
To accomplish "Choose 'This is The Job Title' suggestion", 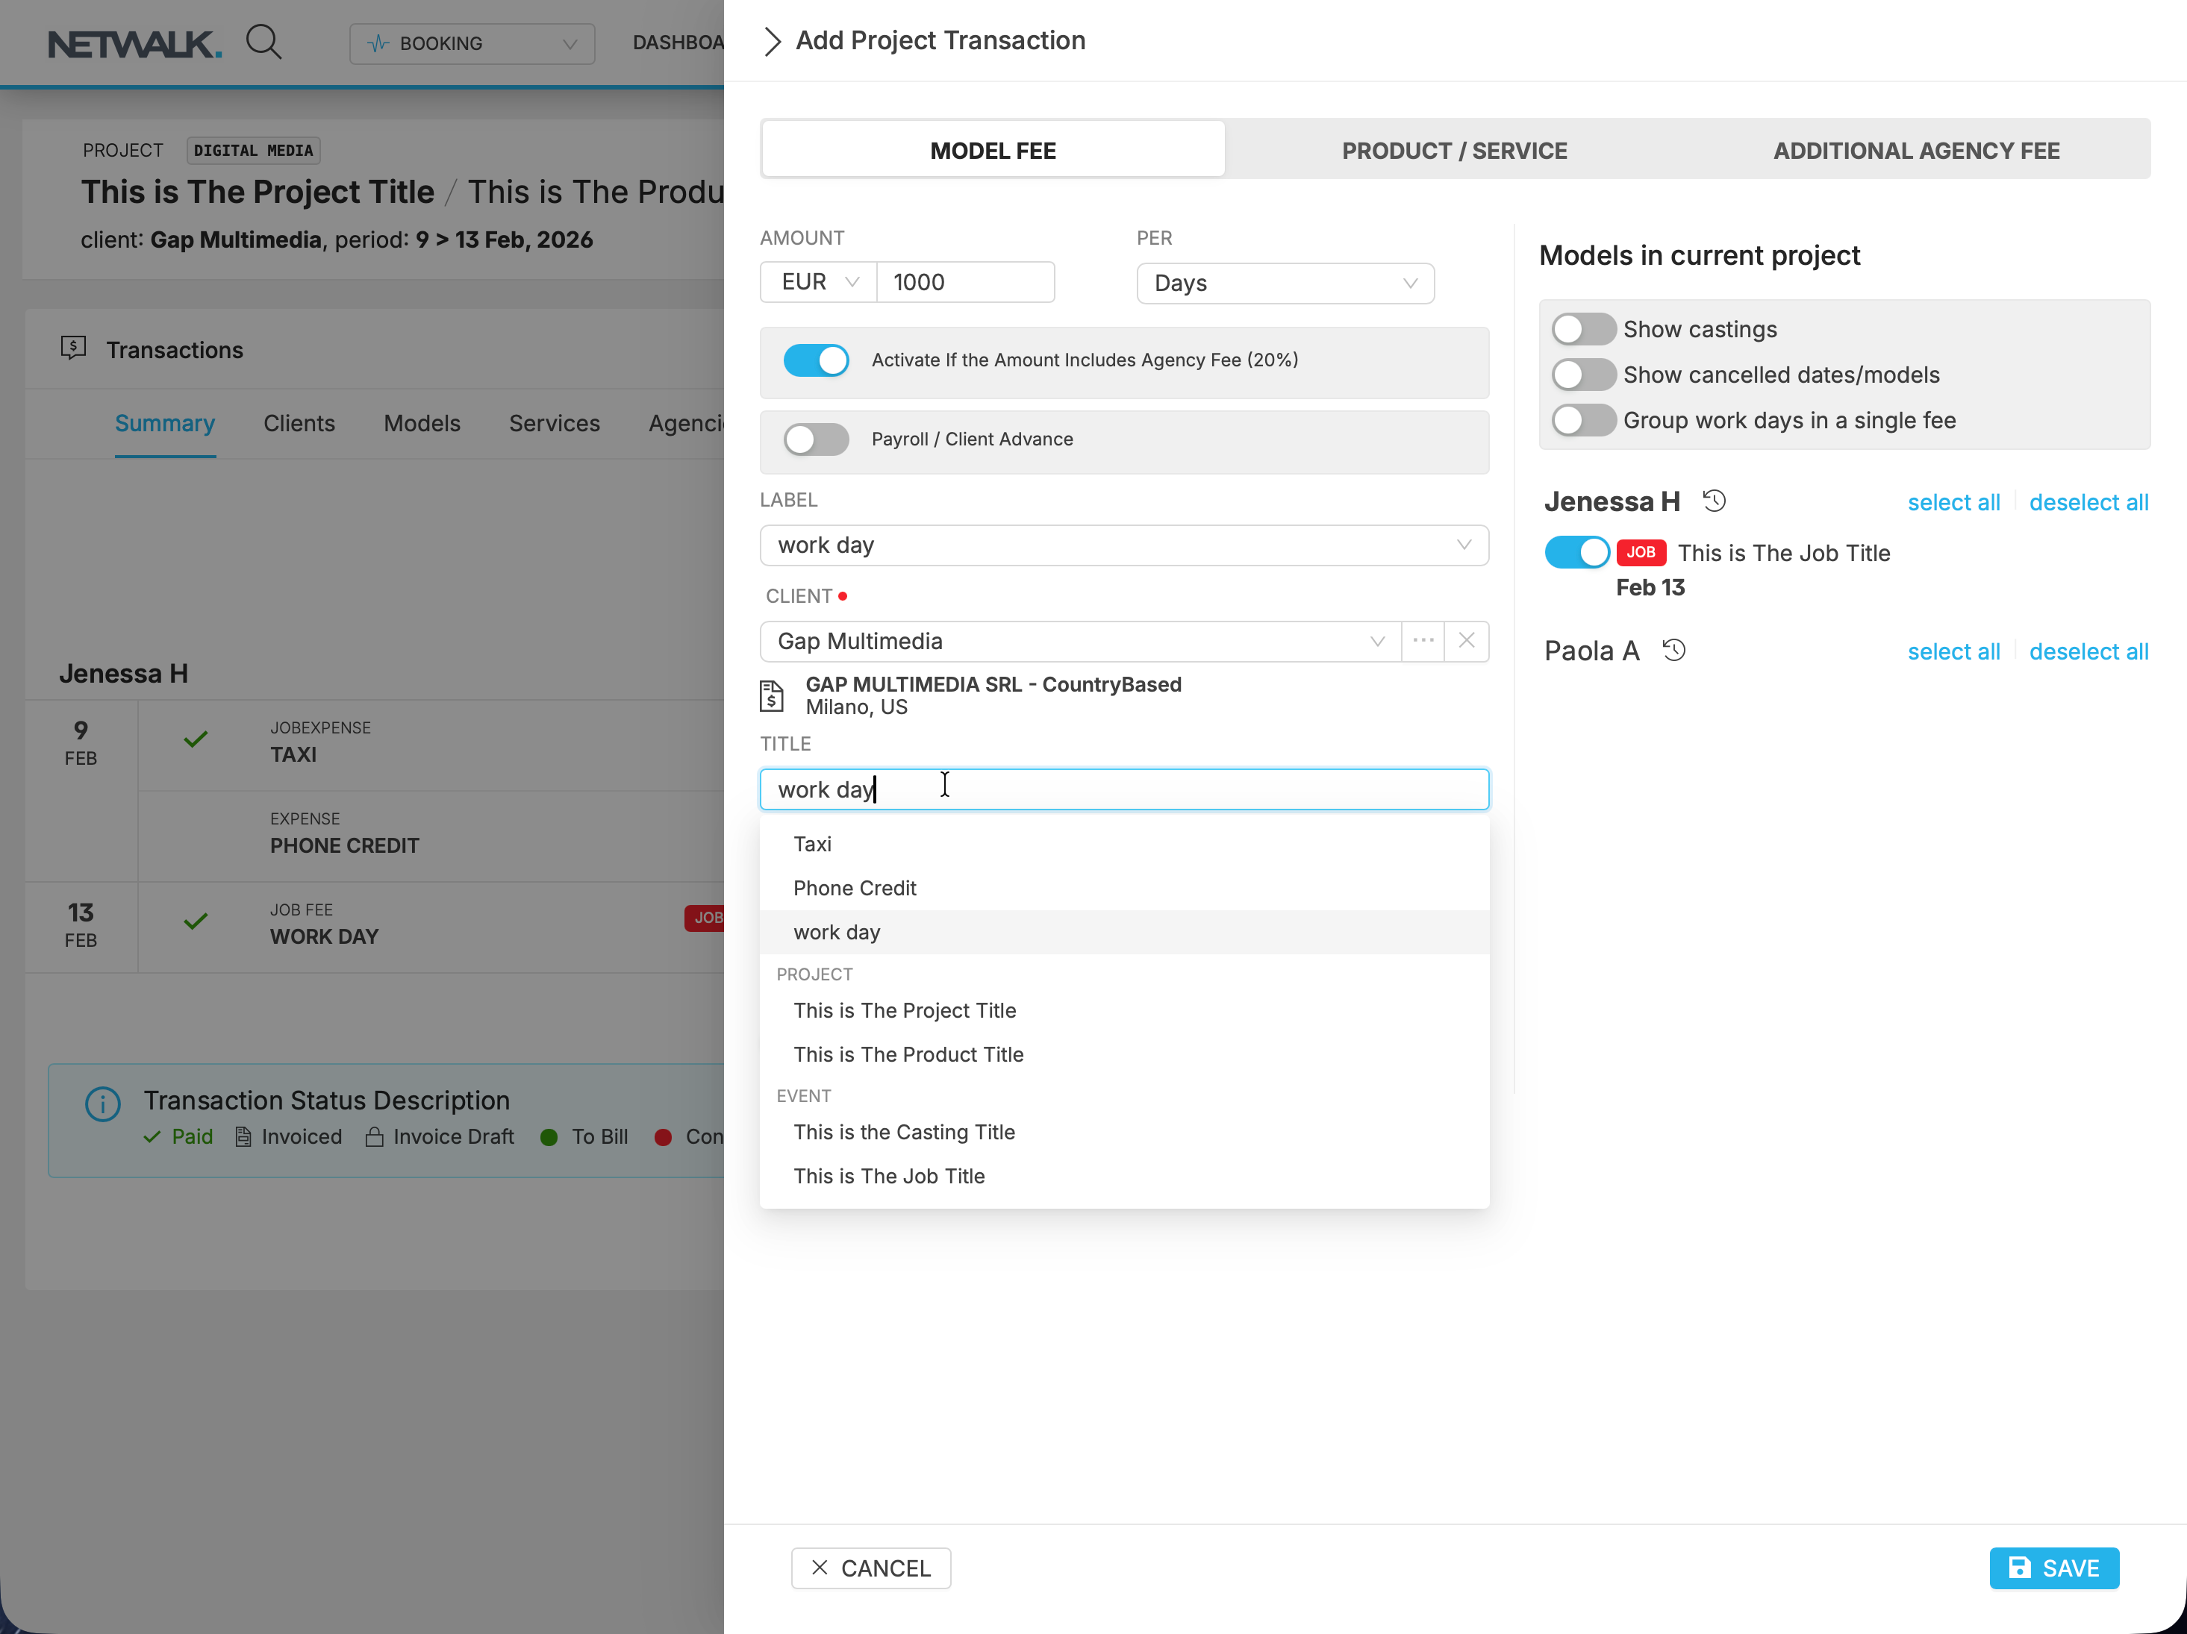I will click(889, 1175).
